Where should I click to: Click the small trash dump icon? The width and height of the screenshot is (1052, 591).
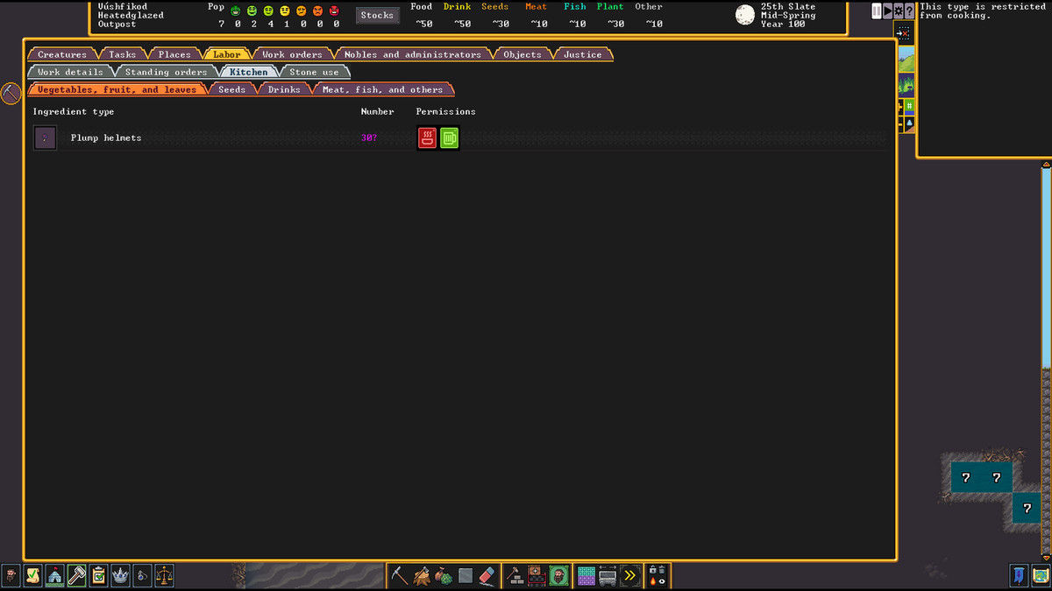click(x=662, y=570)
